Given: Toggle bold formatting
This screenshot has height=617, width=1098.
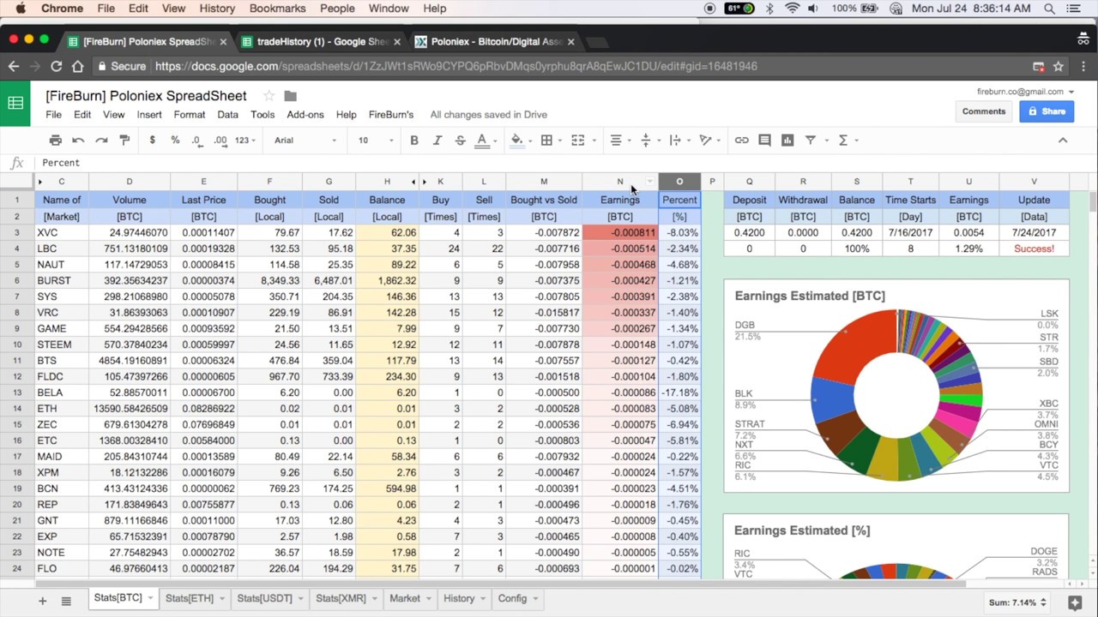Looking at the screenshot, I should point(414,140).
